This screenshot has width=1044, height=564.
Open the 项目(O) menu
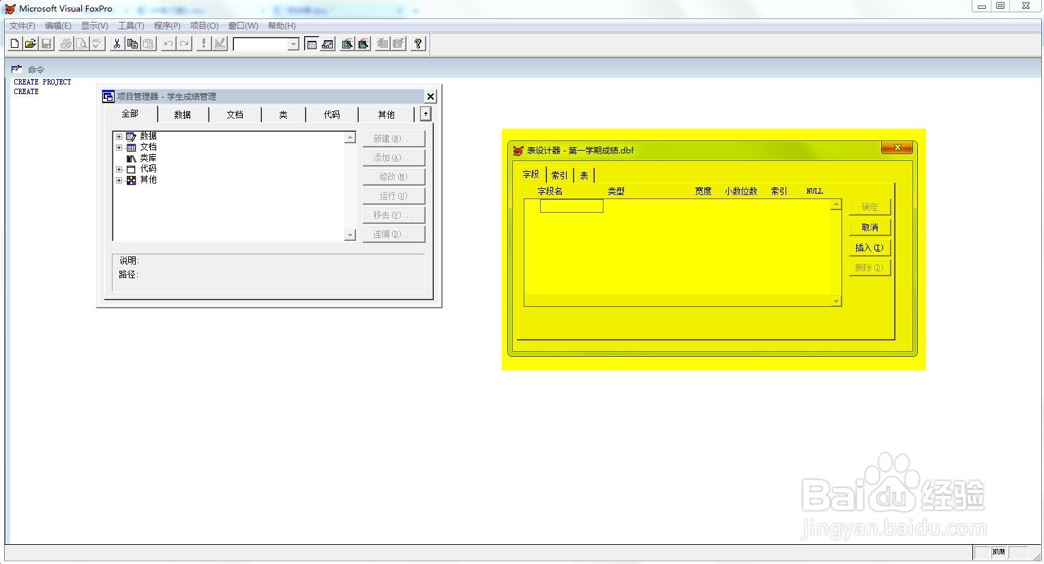205,26
